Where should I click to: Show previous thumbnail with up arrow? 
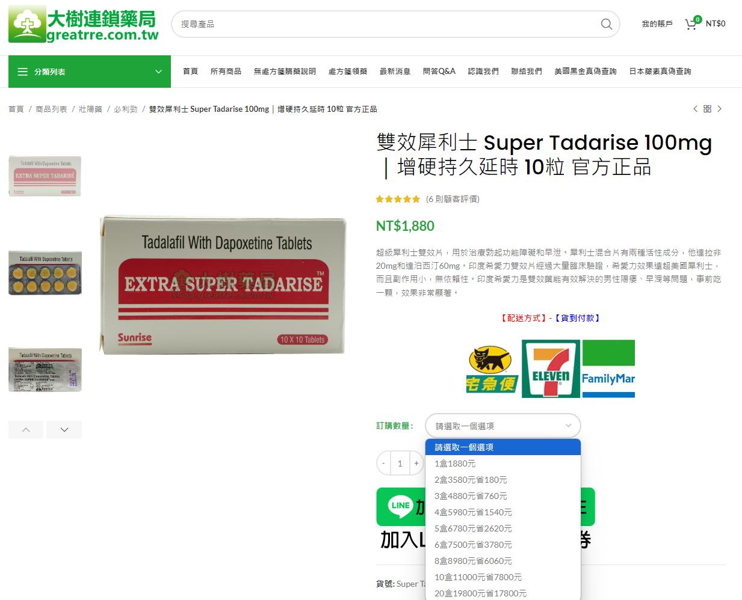click(26, 429)
